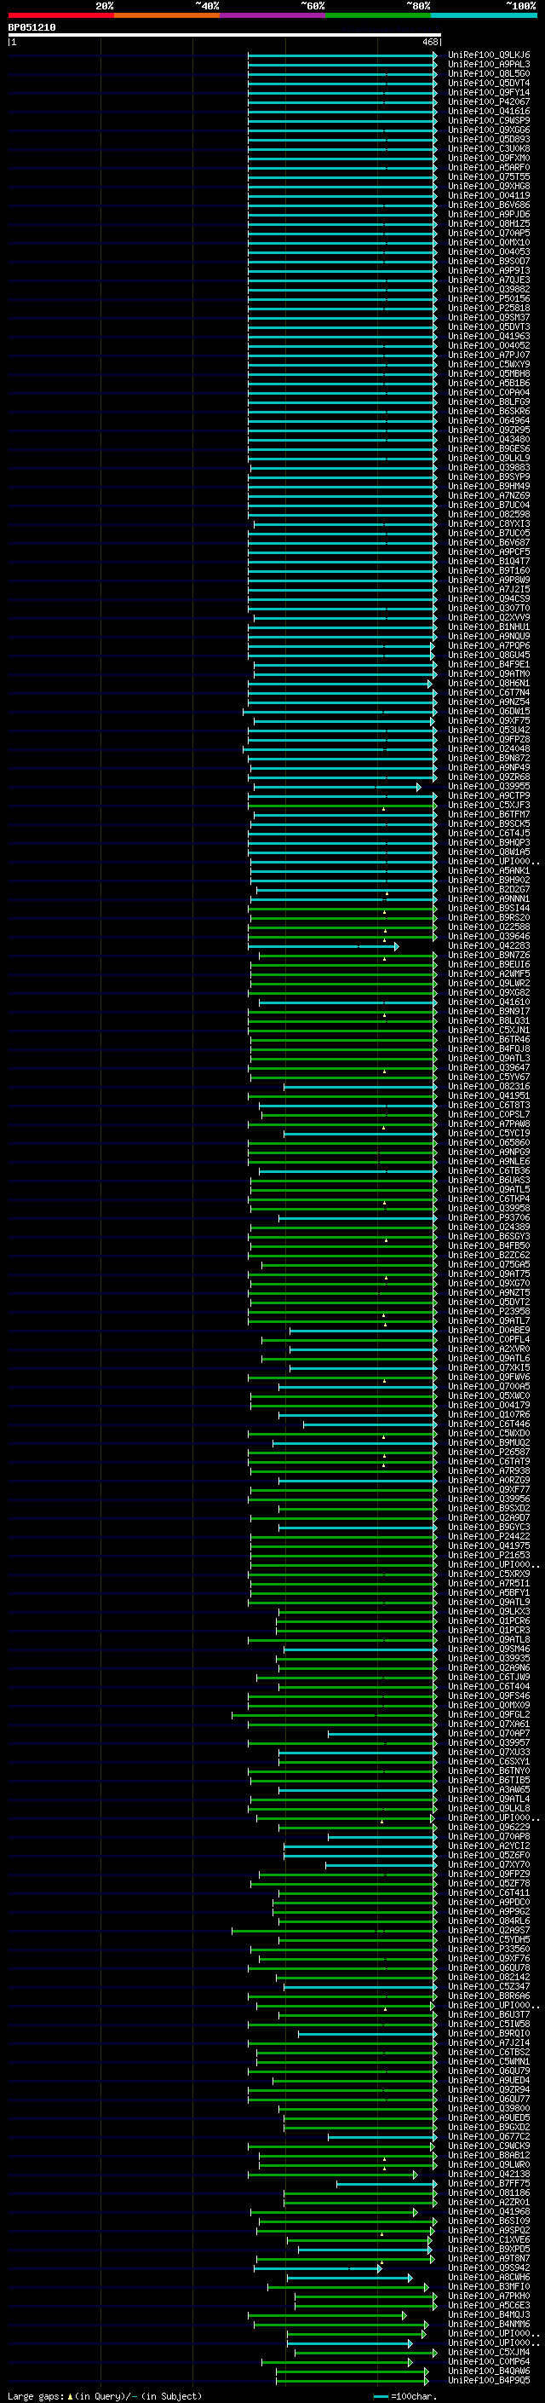The height and width of the screenshot is (2403, 545).
Task: Select hit UniRef100_Q75GA5
Action: 489,1265
